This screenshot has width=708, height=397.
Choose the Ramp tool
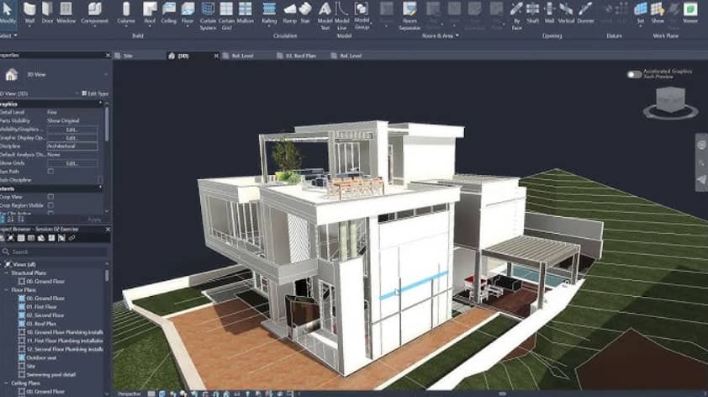pyautogui.click(x=289, y=13)
